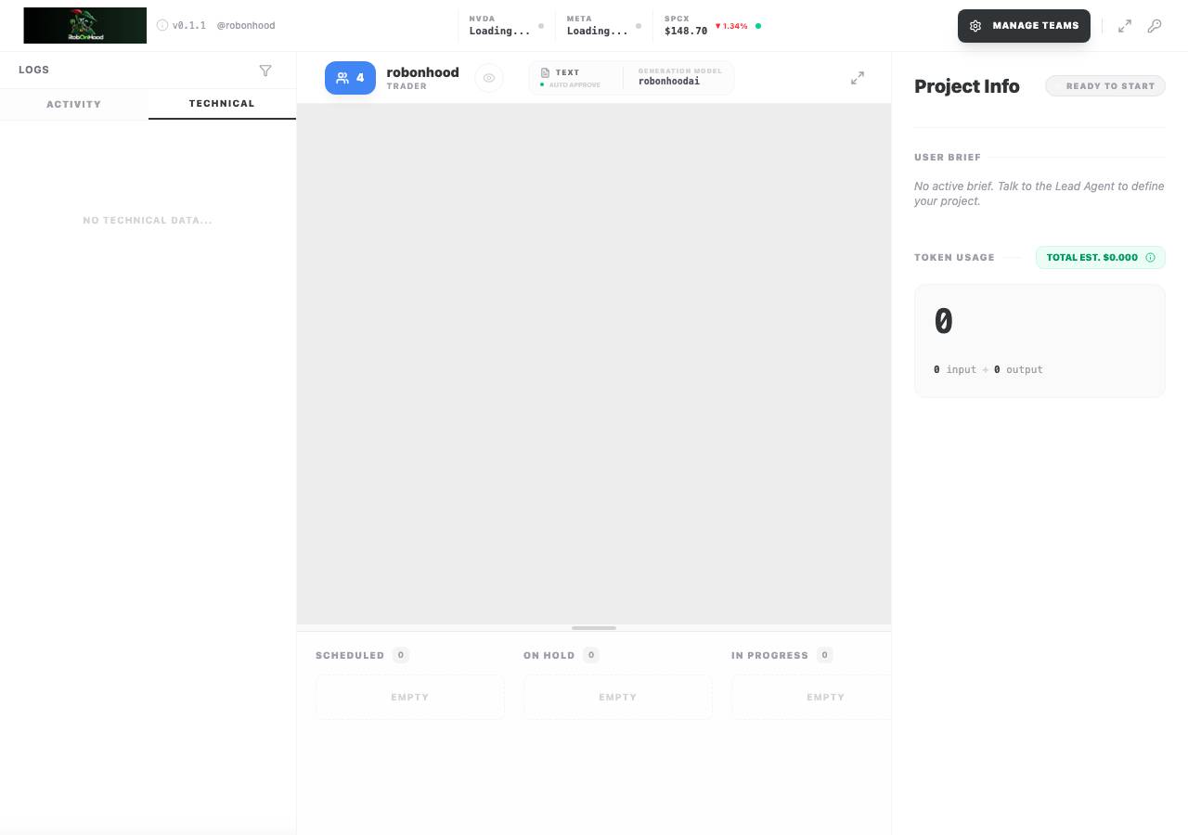Click the fullscreen arrows icon in top bar

[x=1125, y=26]
